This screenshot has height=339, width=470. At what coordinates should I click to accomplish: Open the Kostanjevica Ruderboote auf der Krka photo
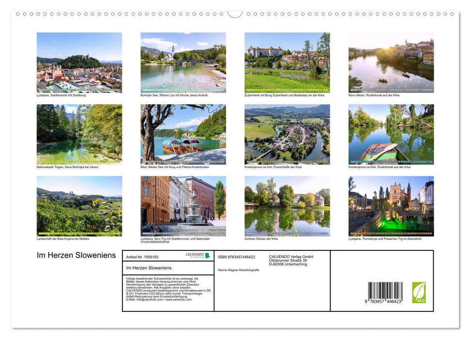tap(391, 133)
